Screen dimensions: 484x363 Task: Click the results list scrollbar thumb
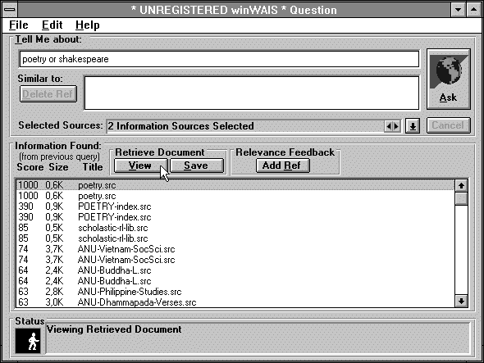click(461, 198)
